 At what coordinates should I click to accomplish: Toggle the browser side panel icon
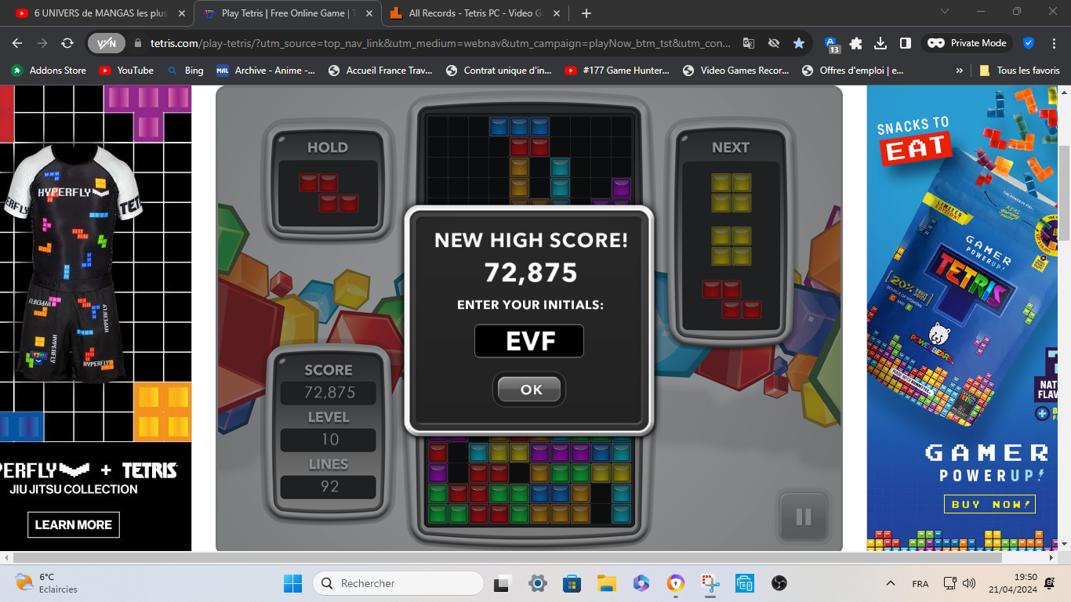coord(905,43)
